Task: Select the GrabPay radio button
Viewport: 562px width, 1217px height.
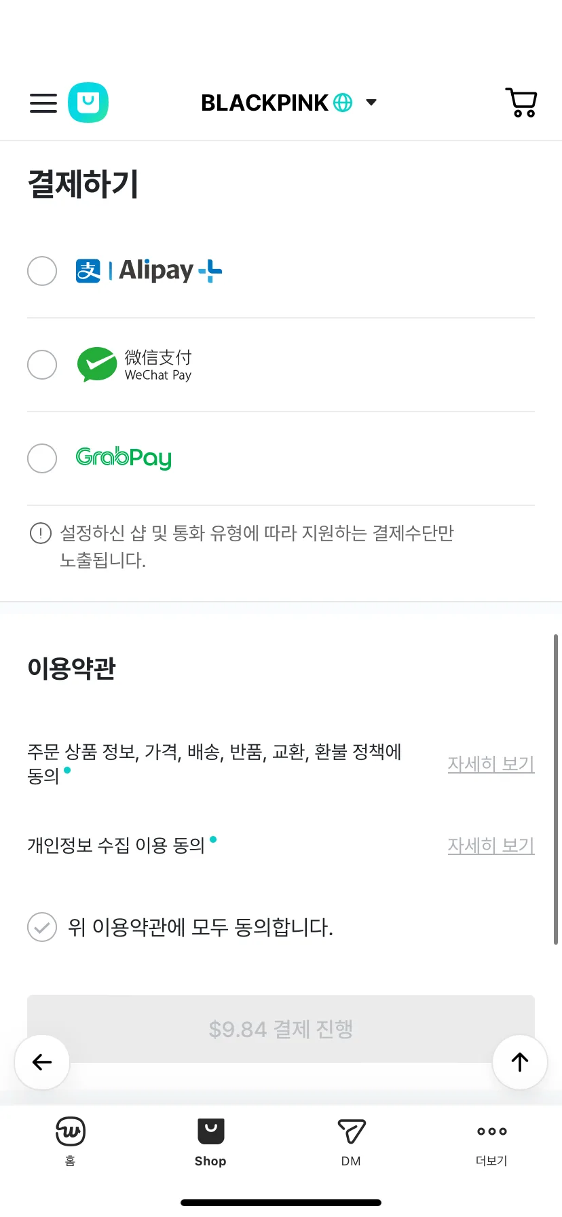Action: pos(42,458)
